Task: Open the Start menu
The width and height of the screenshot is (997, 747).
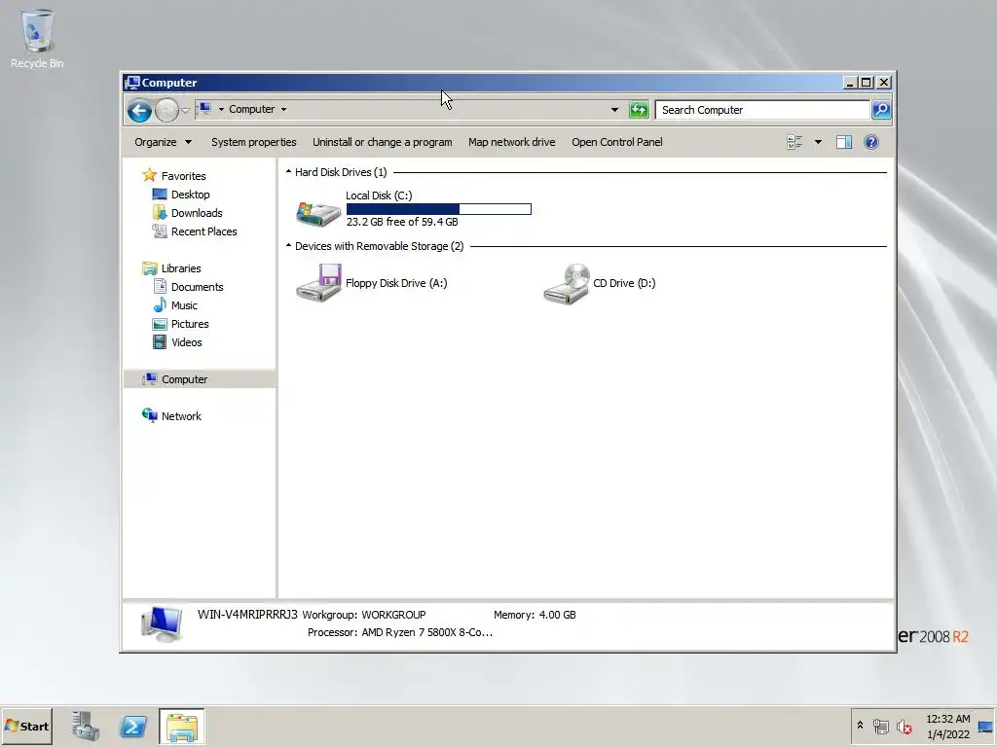Action: pos(26,726)
